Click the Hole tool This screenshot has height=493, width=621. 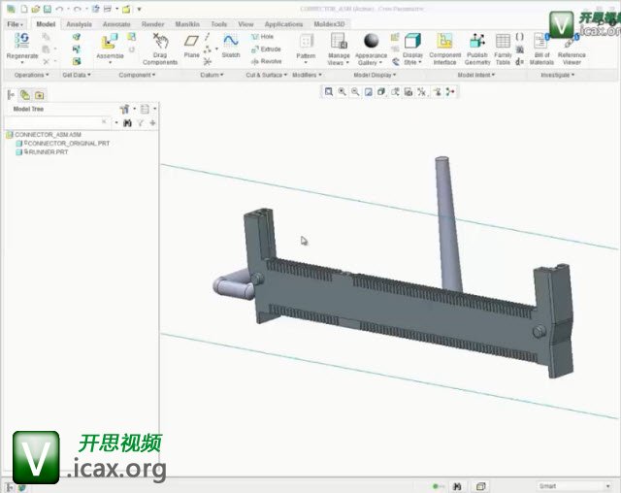click(x=262, y=37)
